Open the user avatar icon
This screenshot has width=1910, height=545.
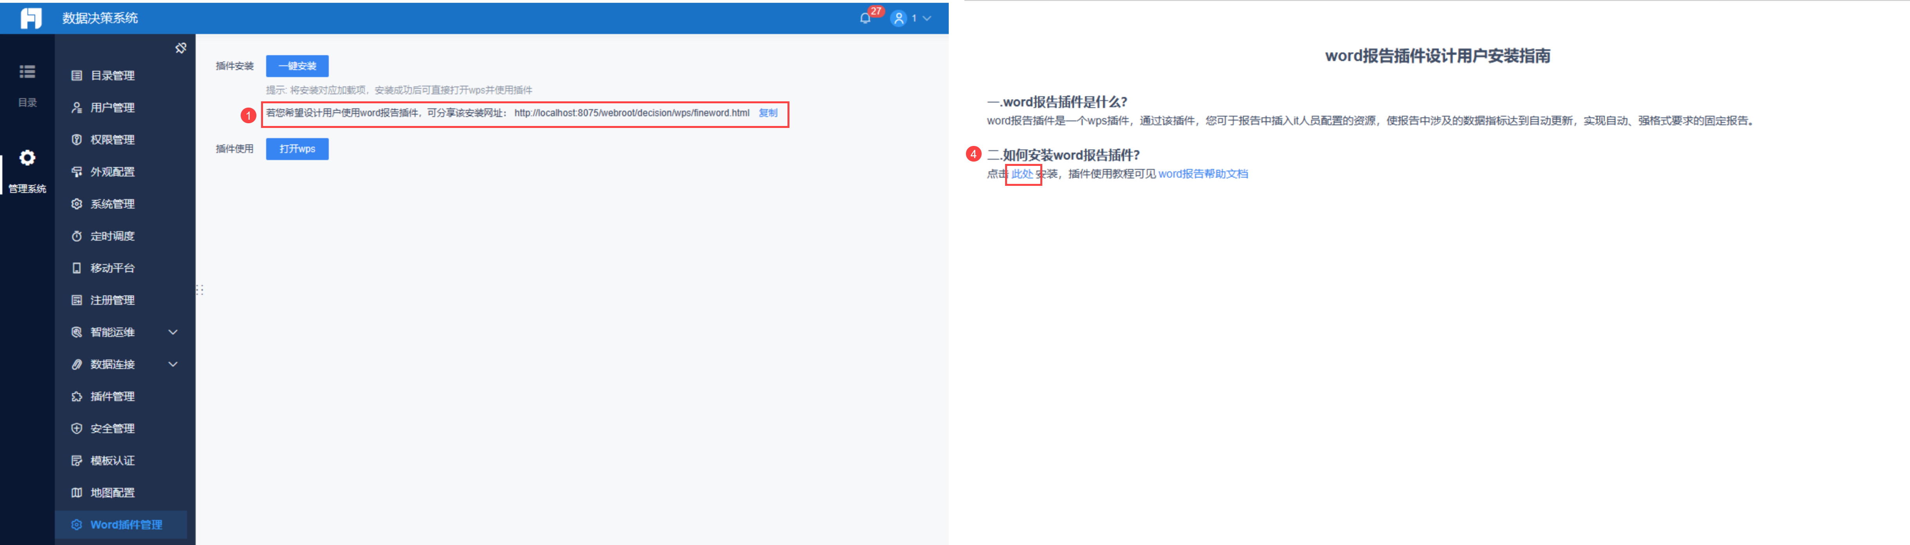tap(898, 18)
